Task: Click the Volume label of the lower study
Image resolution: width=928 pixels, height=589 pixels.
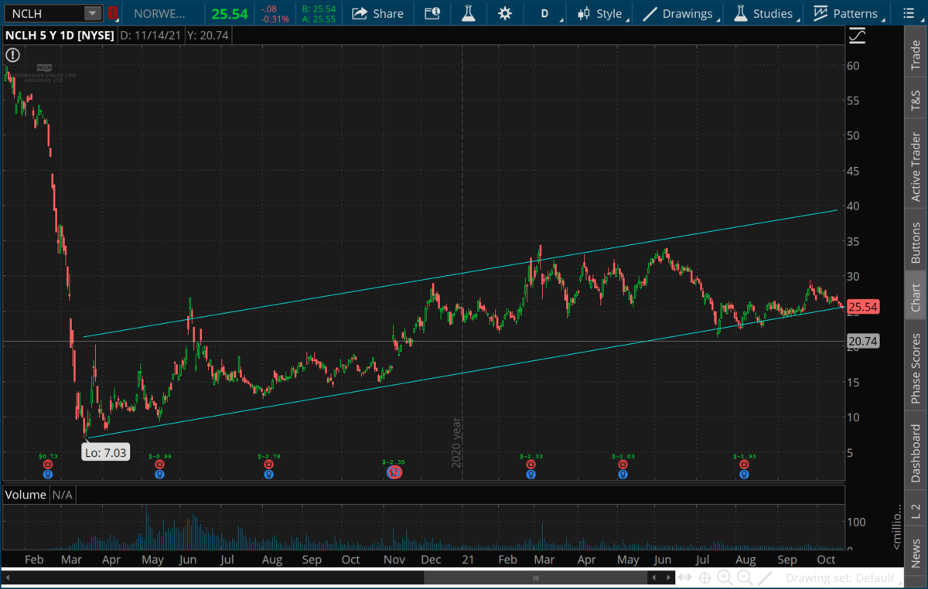Action: [x=26, y=494]
